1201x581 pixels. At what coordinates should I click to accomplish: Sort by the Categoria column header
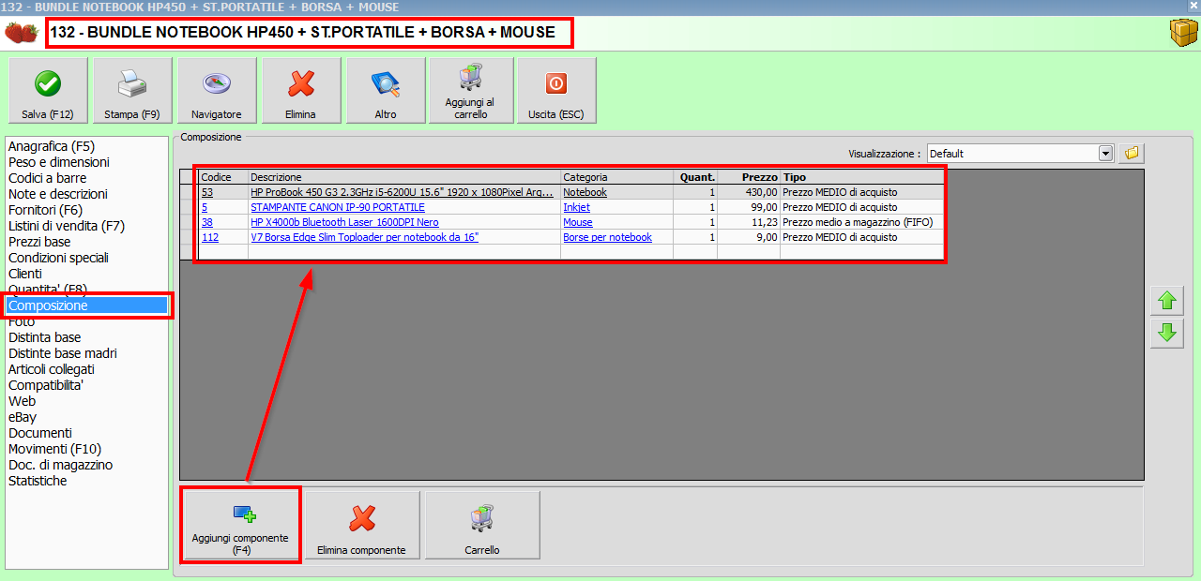click(616, 177)
